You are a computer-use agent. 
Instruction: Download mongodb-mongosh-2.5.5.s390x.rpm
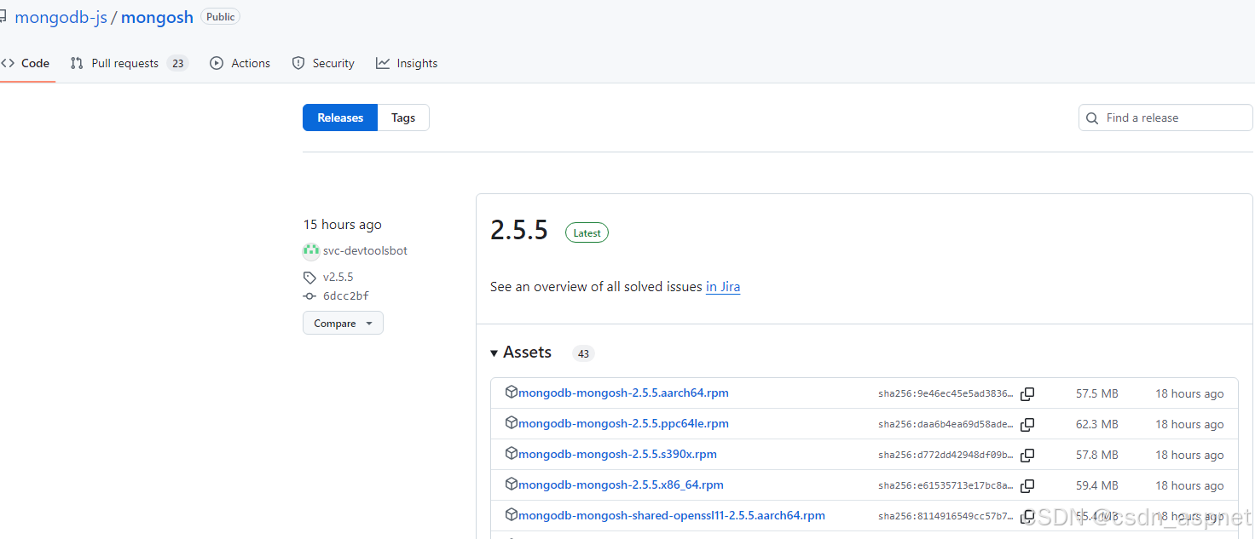coord(617,454)
